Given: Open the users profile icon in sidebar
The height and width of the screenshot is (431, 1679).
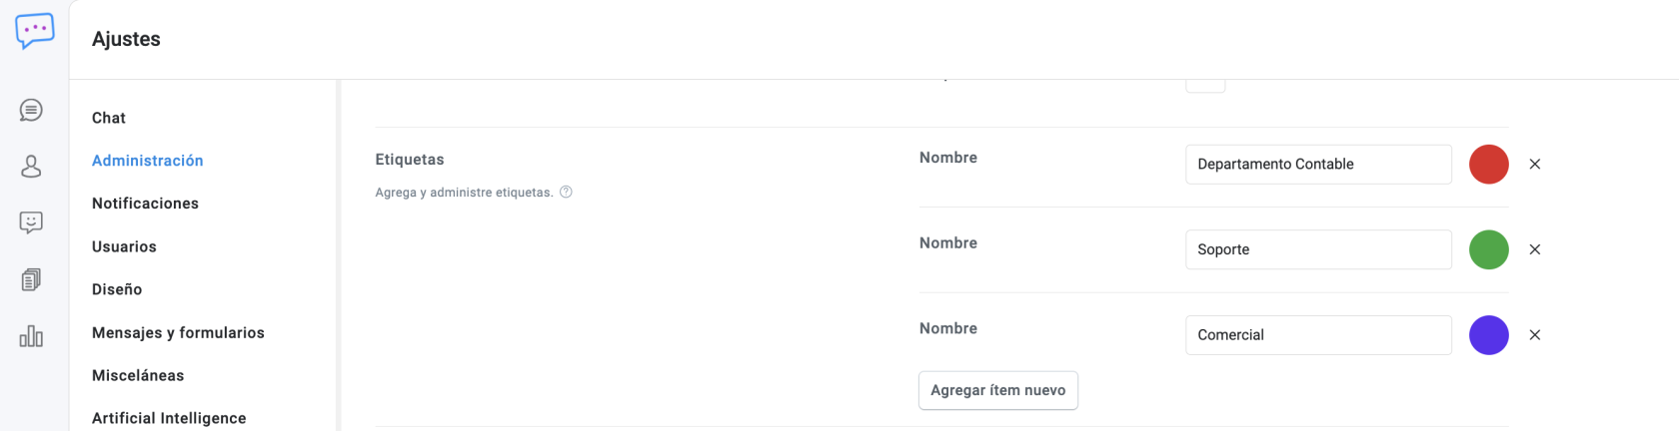Looking at the screenshot, I should tap(31, 166).
